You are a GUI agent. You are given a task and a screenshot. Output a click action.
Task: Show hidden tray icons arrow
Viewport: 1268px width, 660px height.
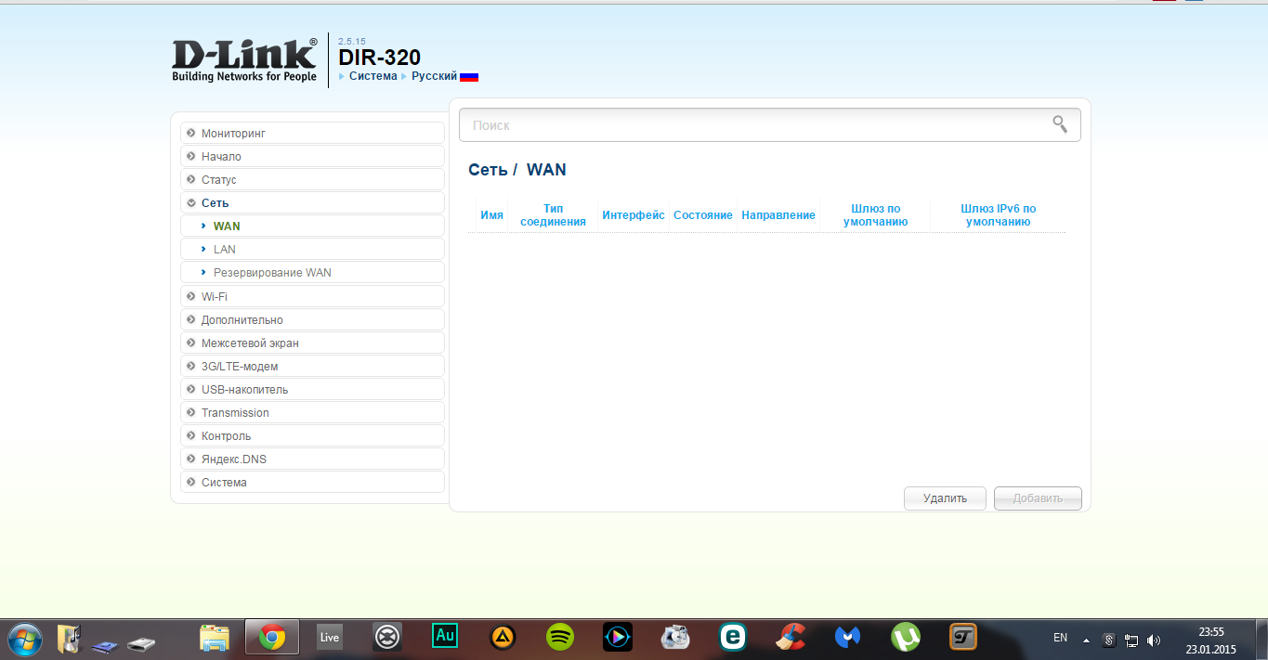pos(1086,640)
